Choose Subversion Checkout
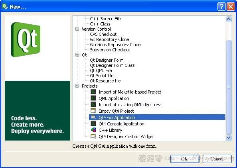 click(110, 50)
